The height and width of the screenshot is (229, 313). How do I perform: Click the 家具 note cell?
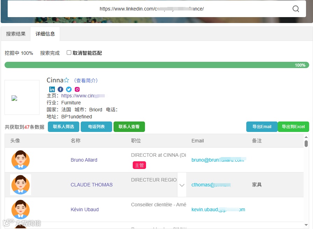click(x=257, y=185)
